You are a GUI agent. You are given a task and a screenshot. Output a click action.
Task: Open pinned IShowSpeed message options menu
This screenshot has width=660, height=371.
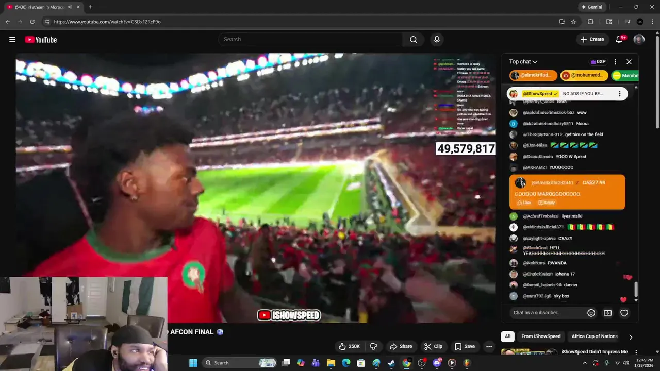point(620,94)
